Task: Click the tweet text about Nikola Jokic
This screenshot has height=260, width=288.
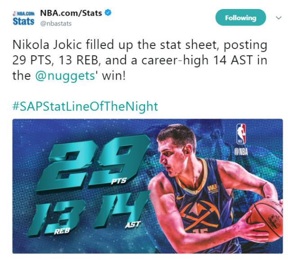Action: [x=139, y=60]
